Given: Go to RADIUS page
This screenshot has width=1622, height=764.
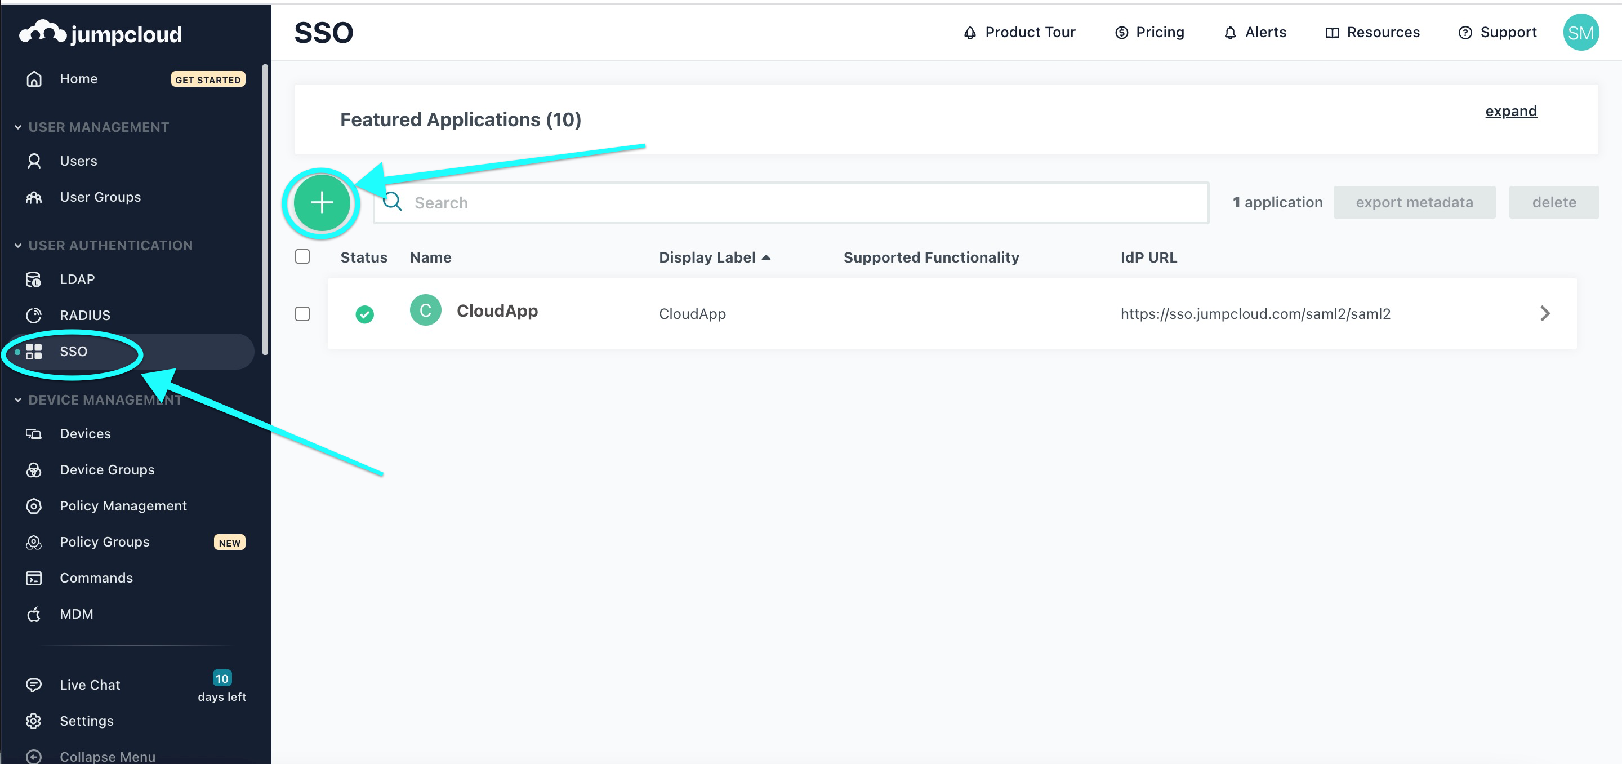Looking at the screenshot, I should [x=85, y=316].
